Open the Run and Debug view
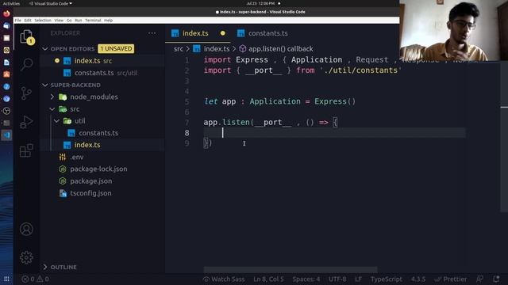Image resolution: width=508 pixels, height=285 pixels. [26, 122]
